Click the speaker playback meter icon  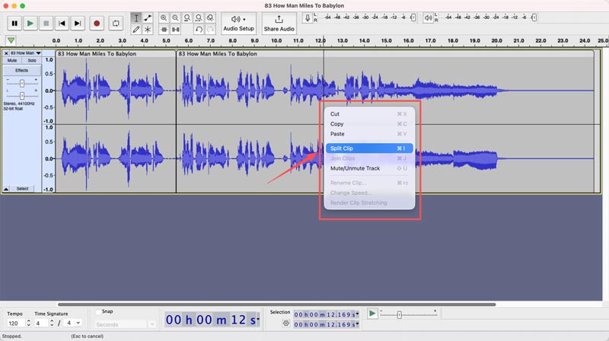click(x=428, y=18)
